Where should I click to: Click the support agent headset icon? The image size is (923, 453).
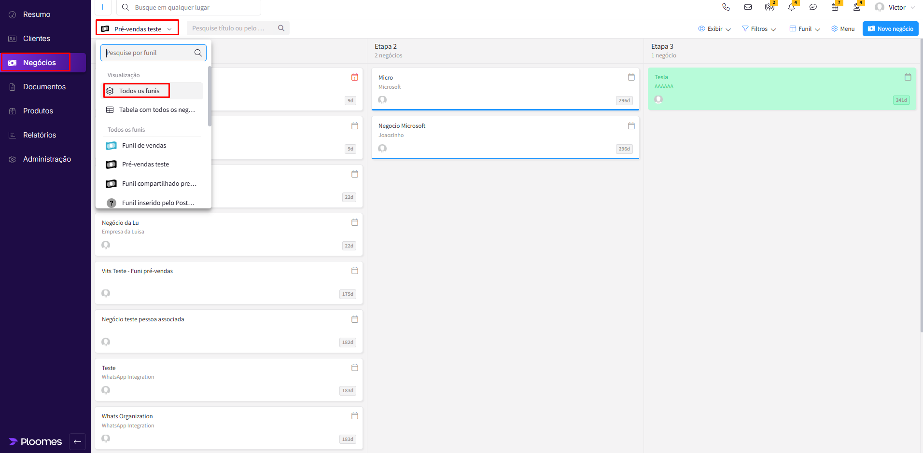coord(856,7)
